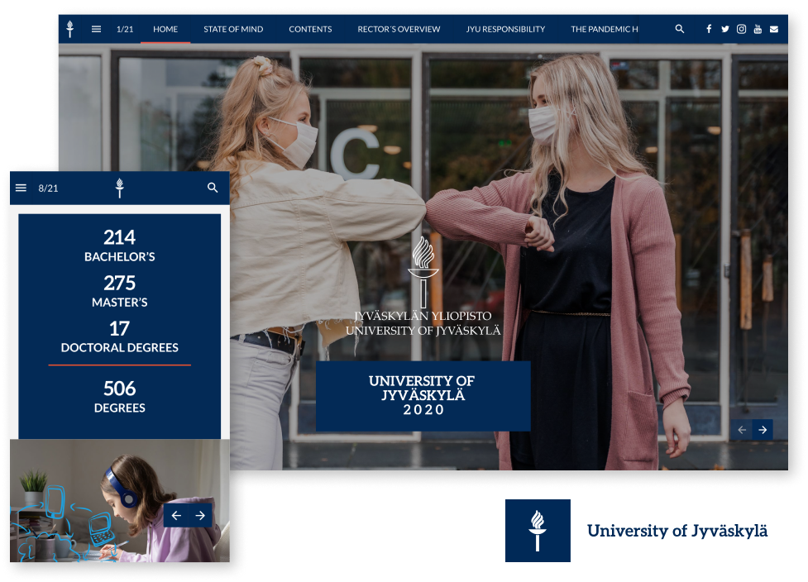Open the hamburger menu in desktop navigation bar

[x=96, y=29]
